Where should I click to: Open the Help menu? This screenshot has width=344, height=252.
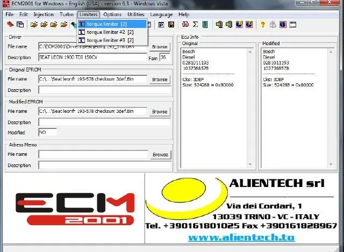coord(184,15)
